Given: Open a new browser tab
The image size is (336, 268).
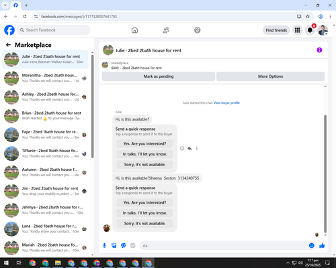Looking at the screenshot, I should click(26, 5).
